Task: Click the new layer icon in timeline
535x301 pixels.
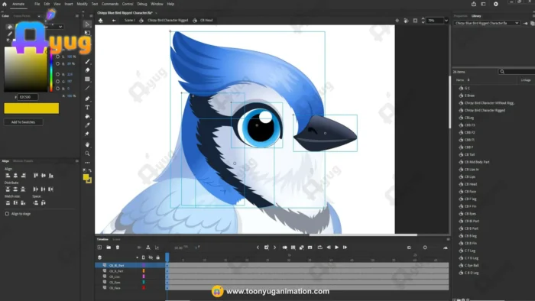Action: [99, 248]
